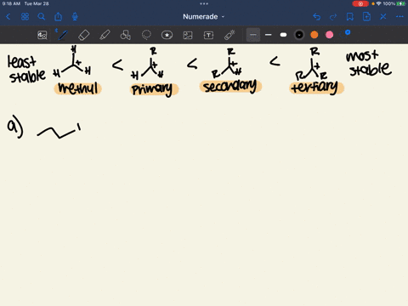Select the Highlighter tool
408x306 pixels.
(x=105, y=35)
